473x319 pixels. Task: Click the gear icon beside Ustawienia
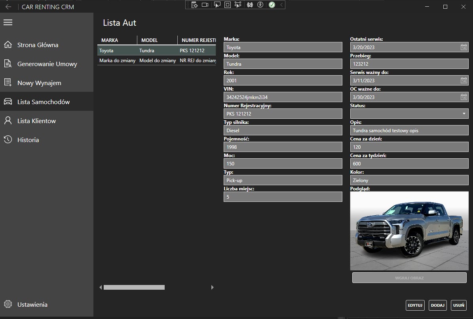pos(8,304)
